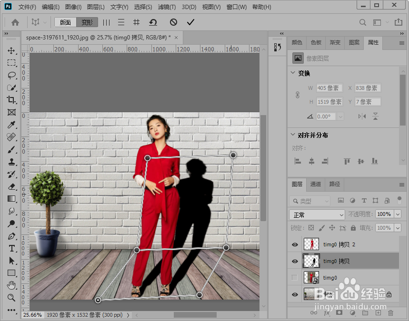
Task: Select the Crop tool
Action: pyautogui.click(x=11, y=100)
